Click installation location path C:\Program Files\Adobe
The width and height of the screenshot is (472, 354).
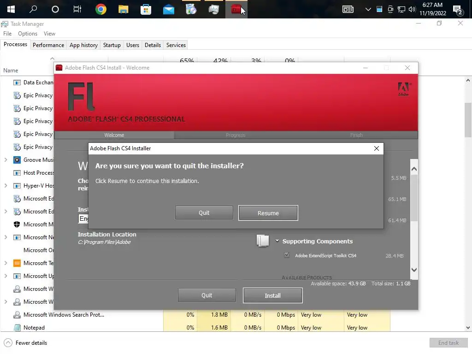[x=104, y=242]
